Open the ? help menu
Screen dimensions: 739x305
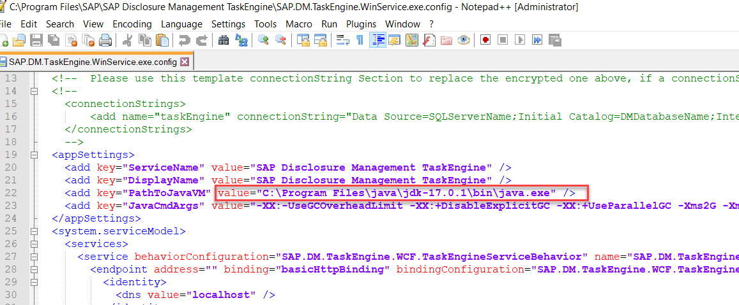click(431, 24)
